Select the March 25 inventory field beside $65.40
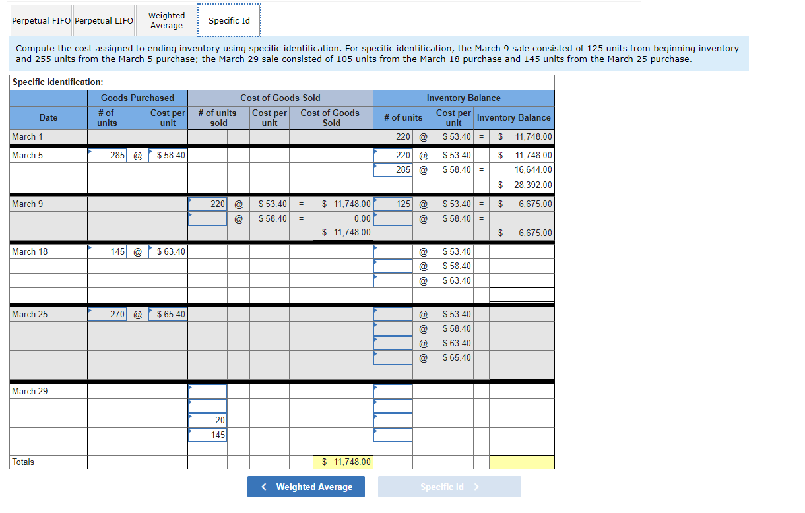 coord(393,357)
